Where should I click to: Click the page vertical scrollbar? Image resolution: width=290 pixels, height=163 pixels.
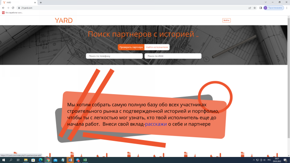coord(288,78)
